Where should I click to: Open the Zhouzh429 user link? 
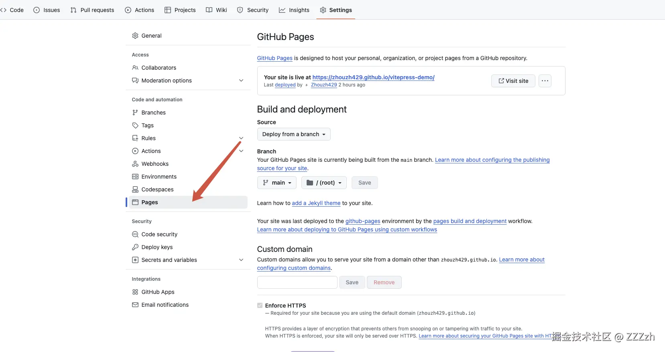[x=324, y=85]
